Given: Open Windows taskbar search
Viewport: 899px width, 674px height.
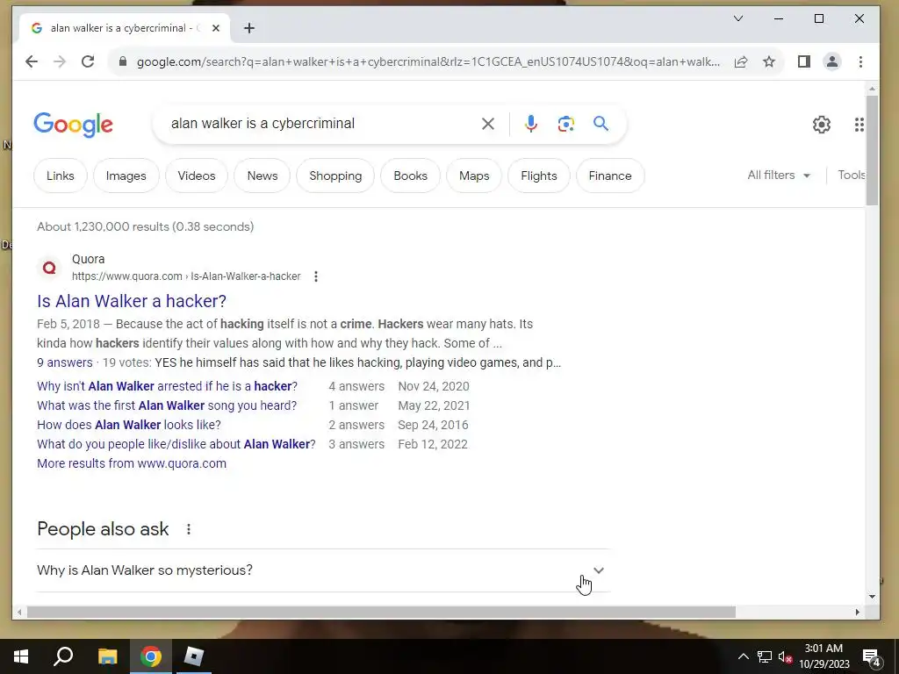Looking at the screenshot, I should tap(63, 656).
